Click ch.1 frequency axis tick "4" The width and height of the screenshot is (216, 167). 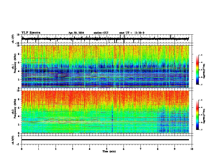19,71
